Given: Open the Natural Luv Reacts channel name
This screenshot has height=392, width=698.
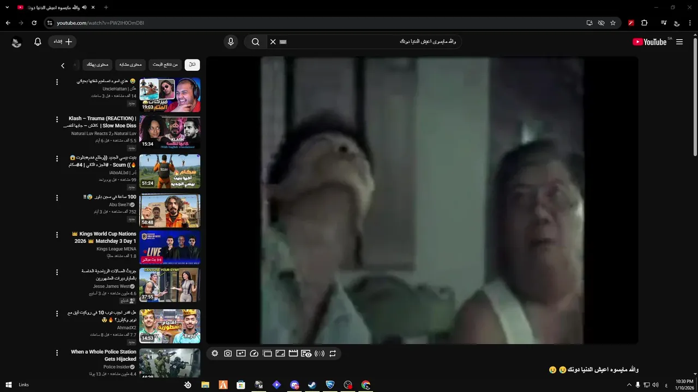Looking at the screenshot, I should 104,133.
